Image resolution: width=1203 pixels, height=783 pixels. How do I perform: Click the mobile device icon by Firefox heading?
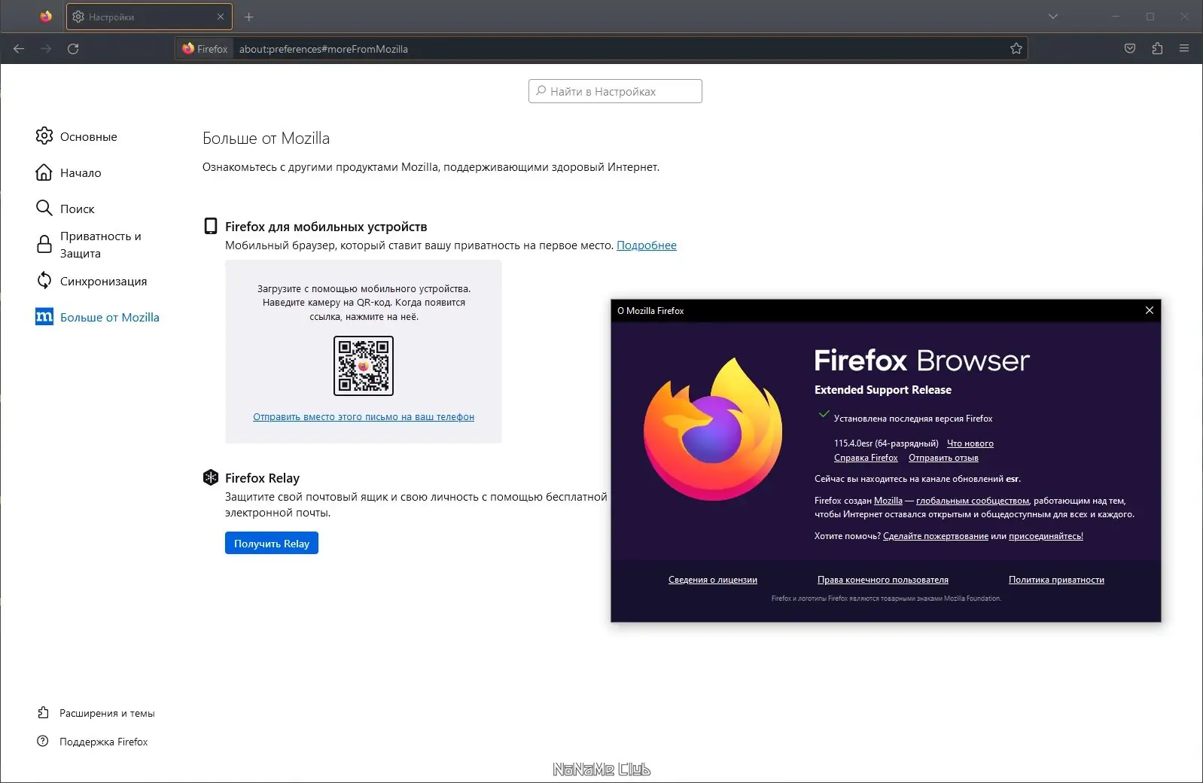click(x=211, y=226)
